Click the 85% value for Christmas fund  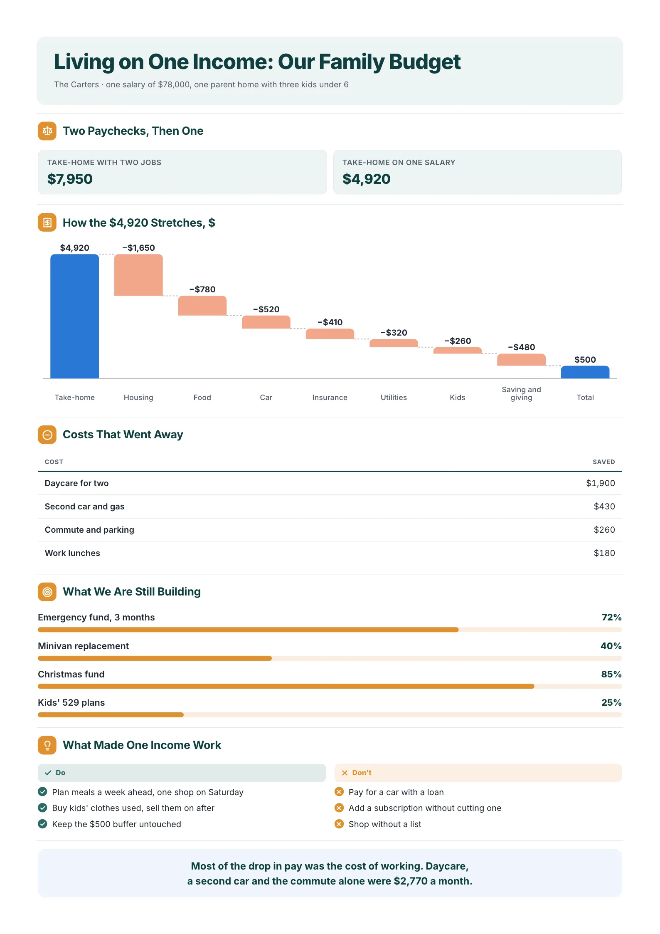611,674
